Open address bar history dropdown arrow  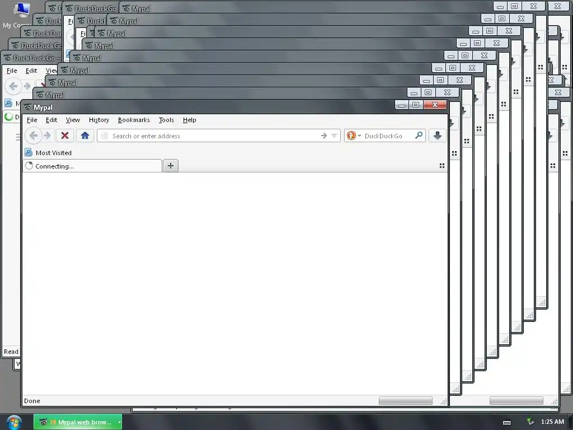334,135
